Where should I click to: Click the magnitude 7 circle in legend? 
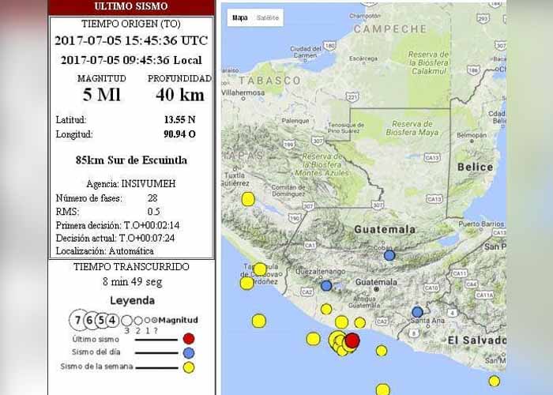click(x=77, y=320)
